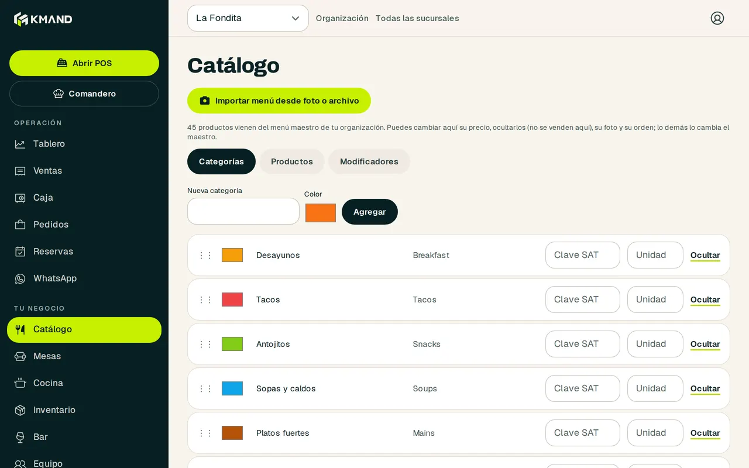The height and width of the screenshot is (468, 749).
Task: Click the Clave SAT field for Desayunos
Action: 583,255
